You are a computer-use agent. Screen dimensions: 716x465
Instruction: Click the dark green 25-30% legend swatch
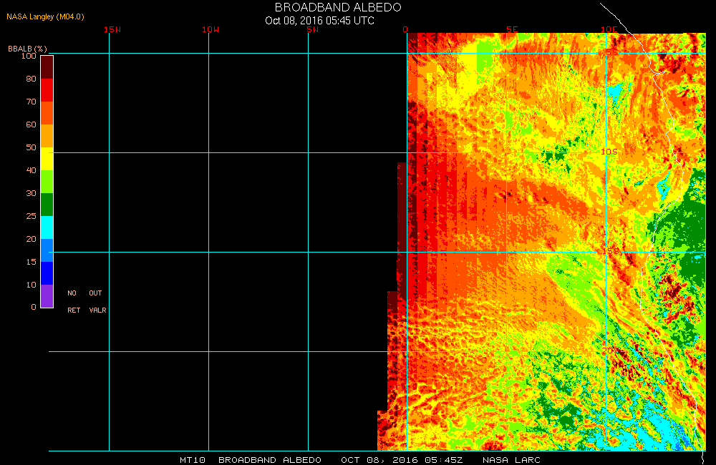(x=47, y=205)
